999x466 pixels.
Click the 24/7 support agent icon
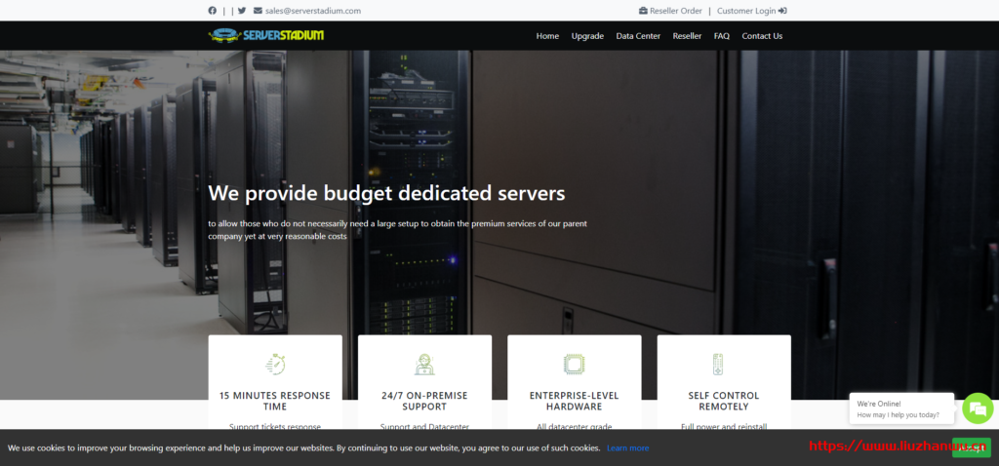click(424, 365)
